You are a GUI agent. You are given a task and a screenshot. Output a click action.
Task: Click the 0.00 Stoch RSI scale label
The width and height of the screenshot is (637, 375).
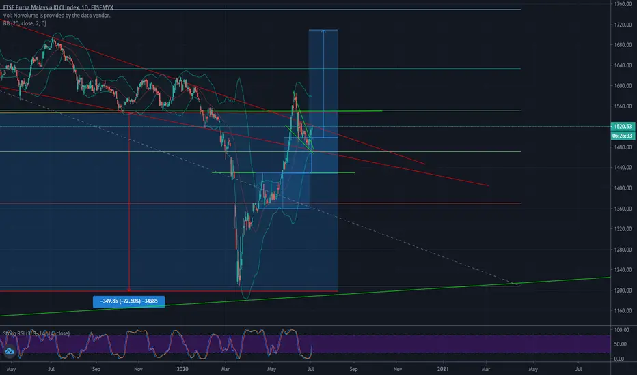point(619,359)
